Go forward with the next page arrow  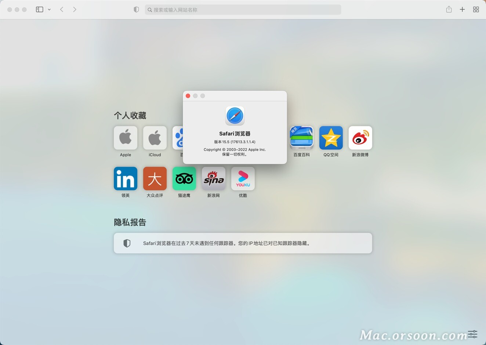(x=75, y=10)
